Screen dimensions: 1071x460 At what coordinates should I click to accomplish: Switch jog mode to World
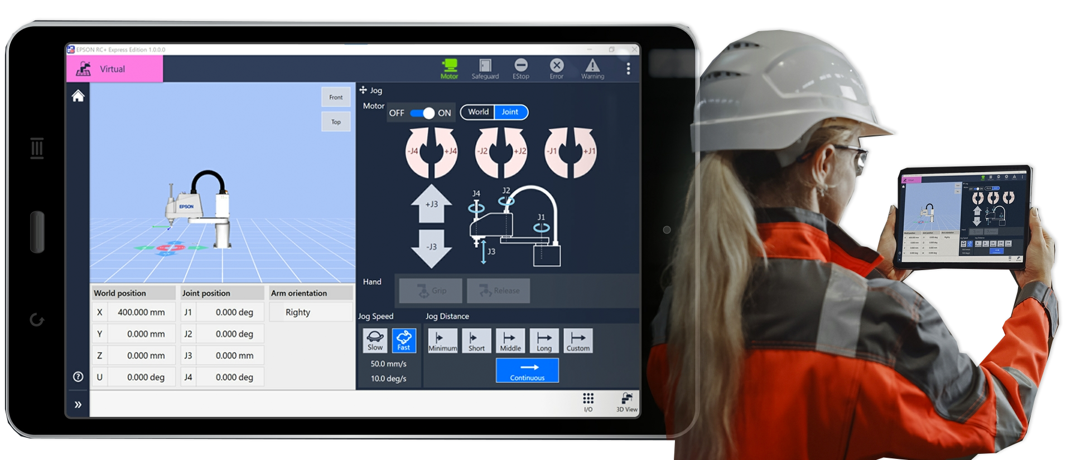pos(478,112)
